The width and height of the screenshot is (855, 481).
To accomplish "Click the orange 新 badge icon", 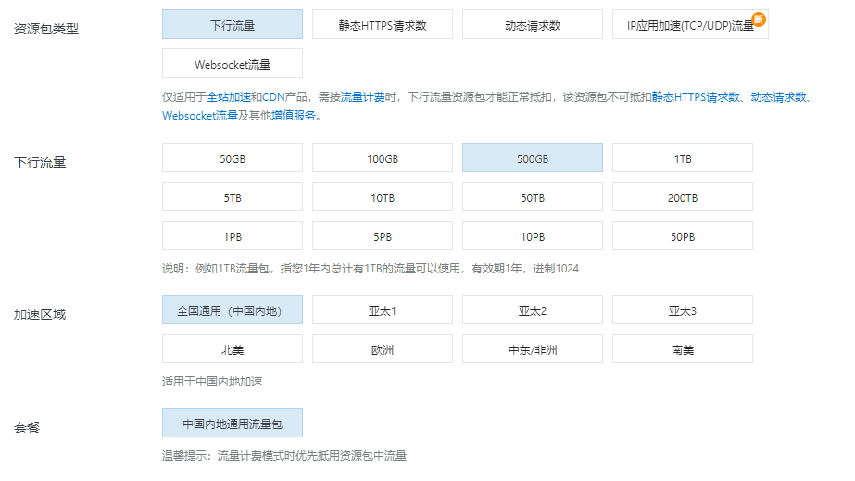I will [x=759, y=18].
